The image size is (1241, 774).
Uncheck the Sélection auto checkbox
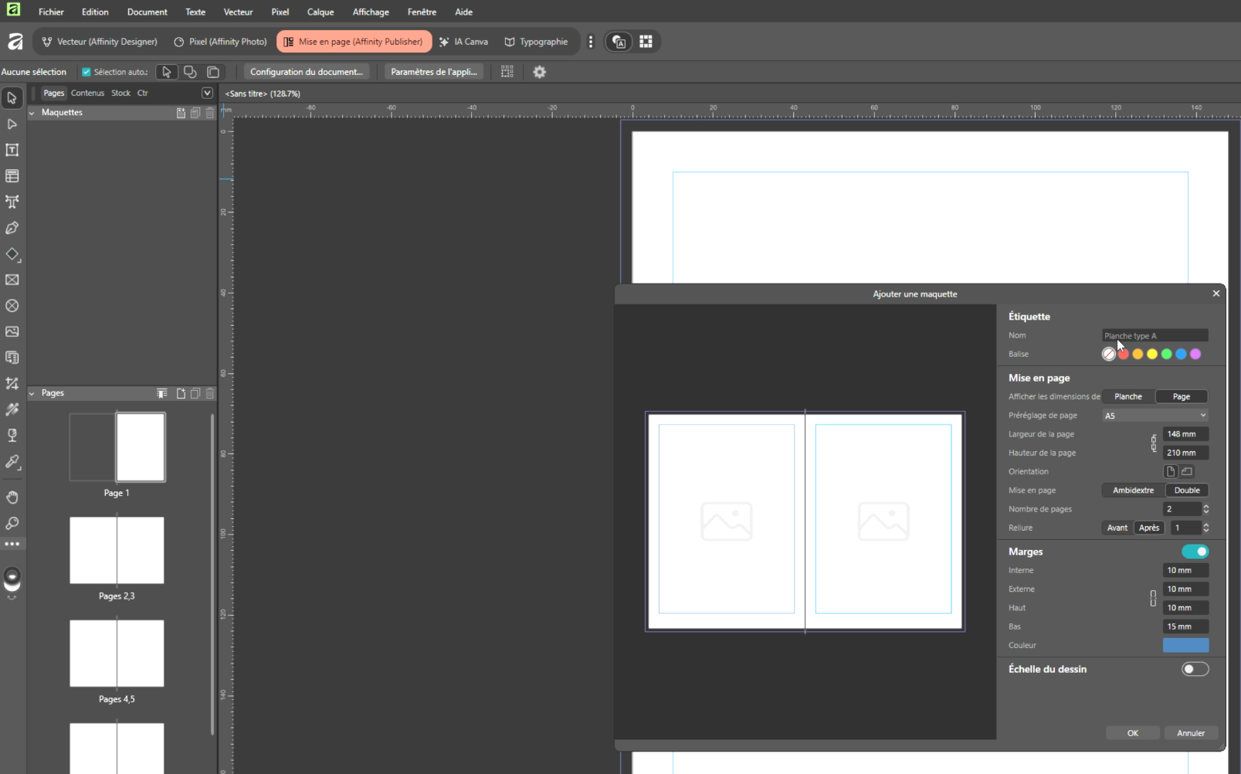[86, 72]
